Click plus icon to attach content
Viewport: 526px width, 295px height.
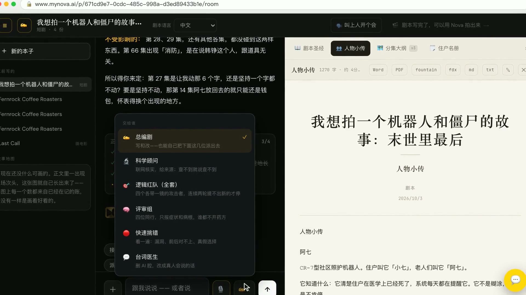click(113, 289)
